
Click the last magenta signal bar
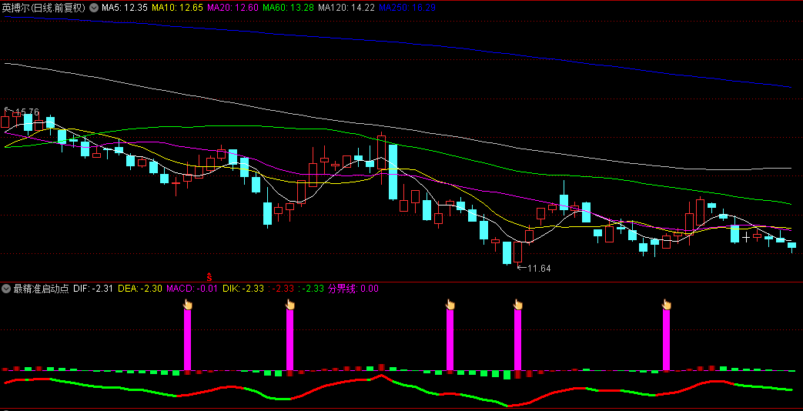tap(666, 340)
